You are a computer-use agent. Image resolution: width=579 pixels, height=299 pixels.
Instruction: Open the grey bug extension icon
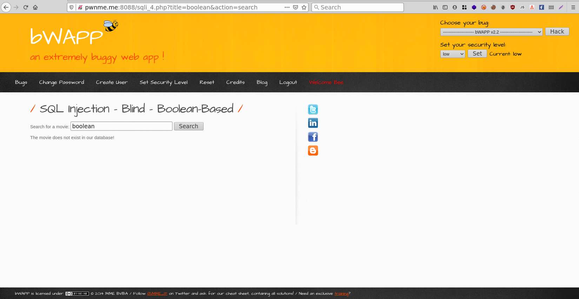(503, 7)
